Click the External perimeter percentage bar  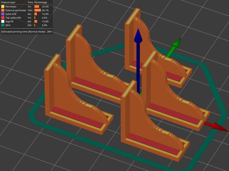(37, 10)
